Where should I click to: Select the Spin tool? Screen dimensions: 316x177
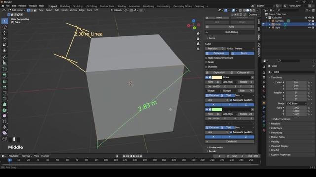click(x=5, y=110)
